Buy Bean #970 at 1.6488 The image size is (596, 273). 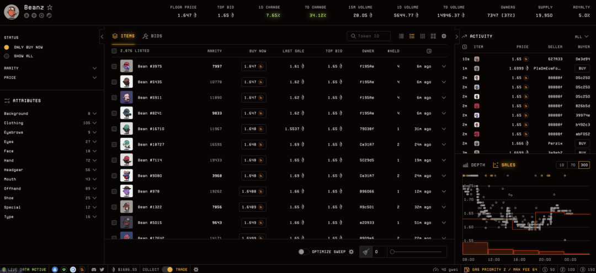coord(252,191)
